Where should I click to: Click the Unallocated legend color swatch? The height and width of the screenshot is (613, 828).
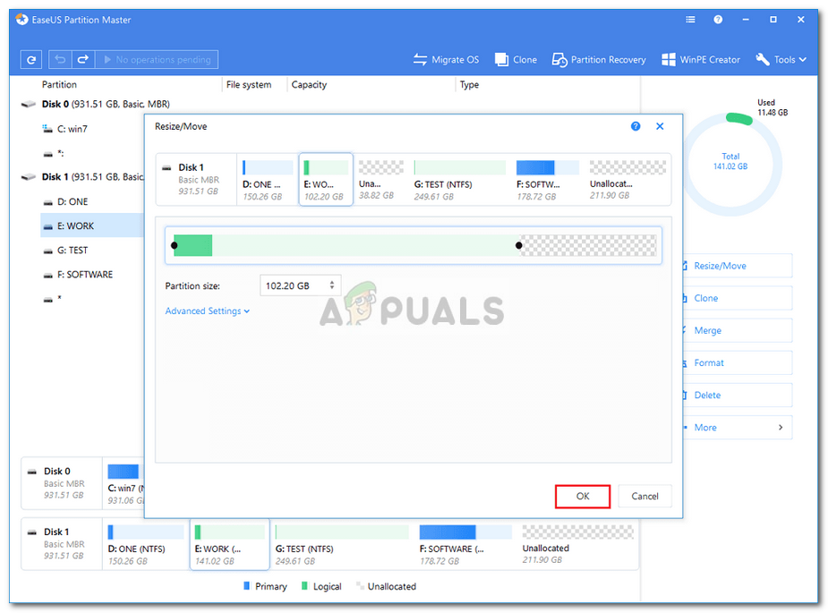coord(360,585)
